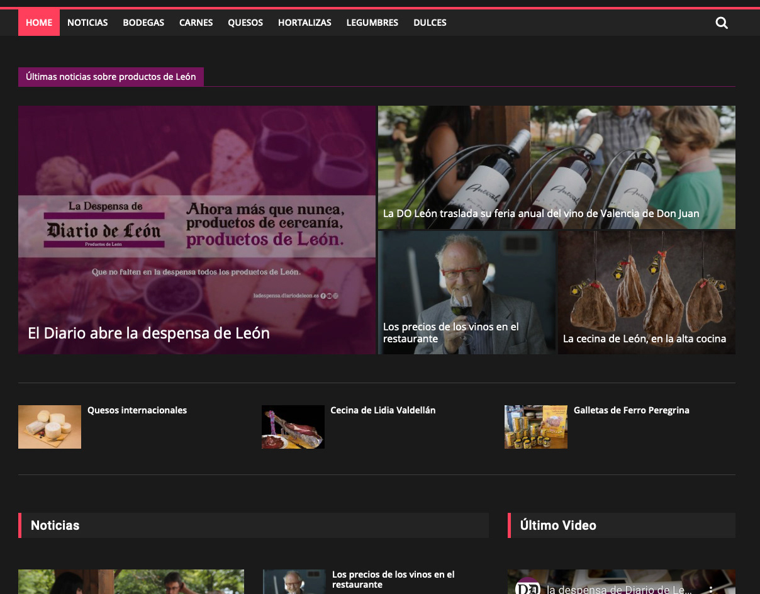Image resolution: width=760 pixels, height=594 pixels.
Task: Open the BODEGAS menu item
Action: click(143, 23)
